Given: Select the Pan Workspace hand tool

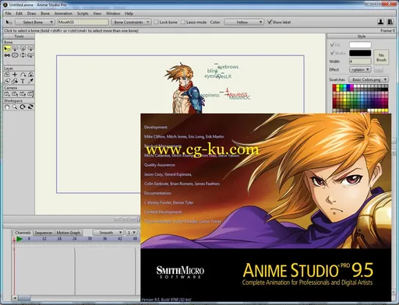Looking at the screenshot, I should point(7,107).
